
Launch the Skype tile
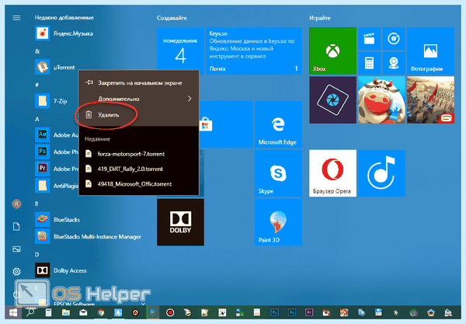[278, 173]
